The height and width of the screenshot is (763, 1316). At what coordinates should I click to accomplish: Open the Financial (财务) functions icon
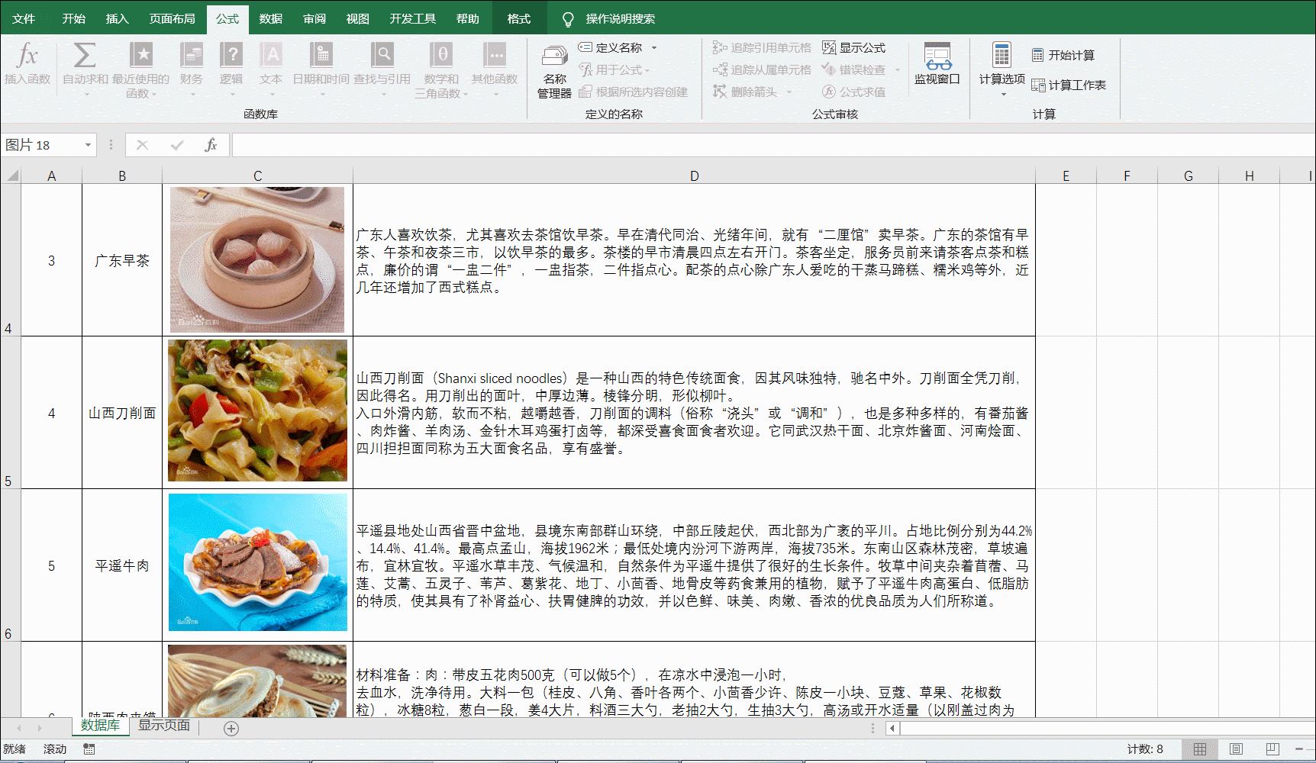coord(192,69)
